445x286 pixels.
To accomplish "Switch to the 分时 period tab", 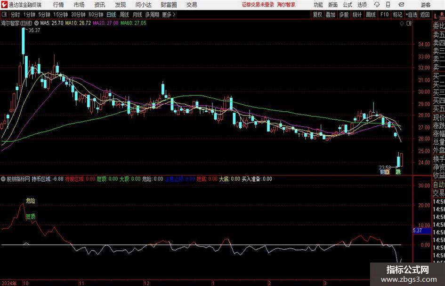I will coord(15,15).
